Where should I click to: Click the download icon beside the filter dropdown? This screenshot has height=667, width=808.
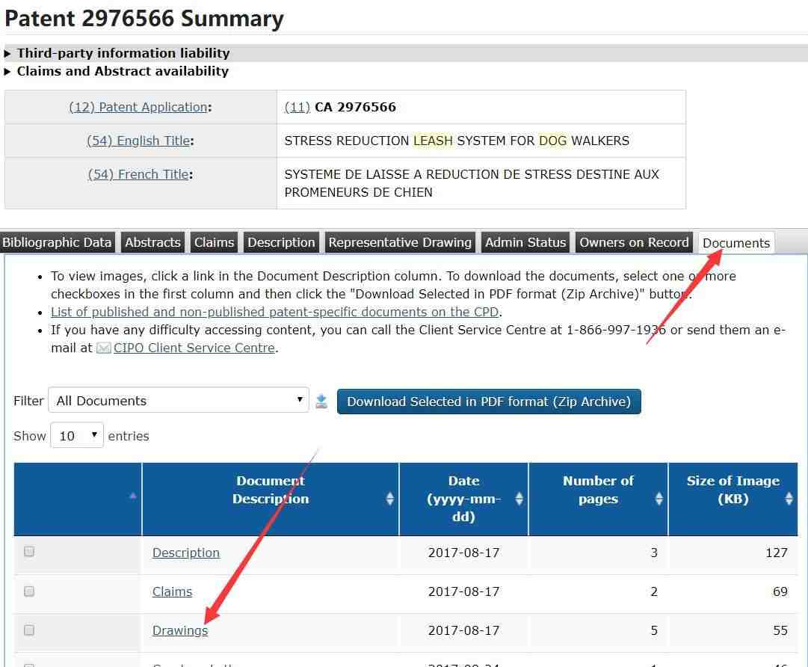pyautogui.click(x=321, y=402)
